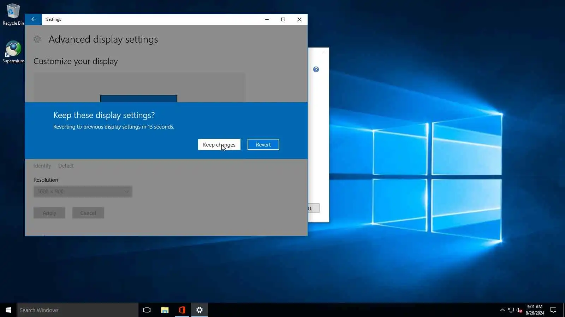The height and width of the screenshot is (317, 565).
Task: Open network status tray icon
Action: point(511,310)
